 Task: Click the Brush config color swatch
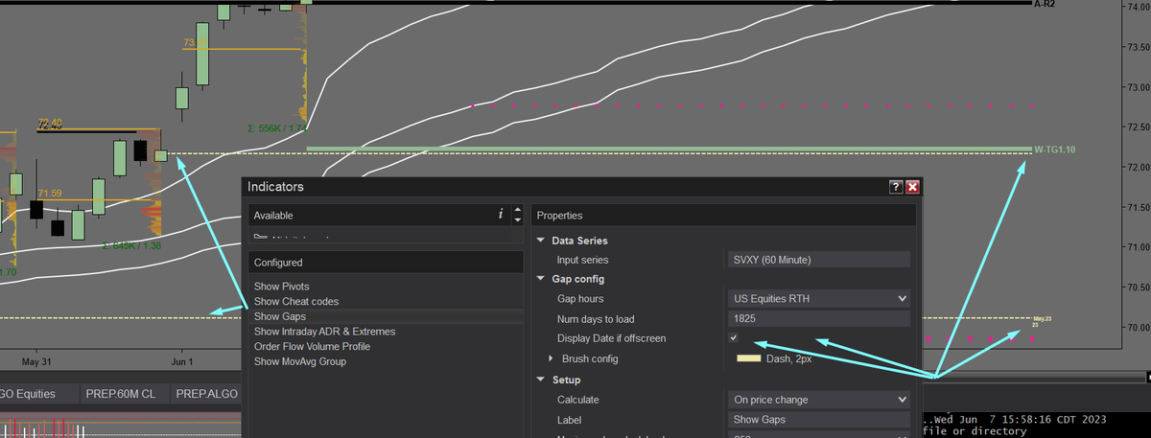(x=749, y=358)
